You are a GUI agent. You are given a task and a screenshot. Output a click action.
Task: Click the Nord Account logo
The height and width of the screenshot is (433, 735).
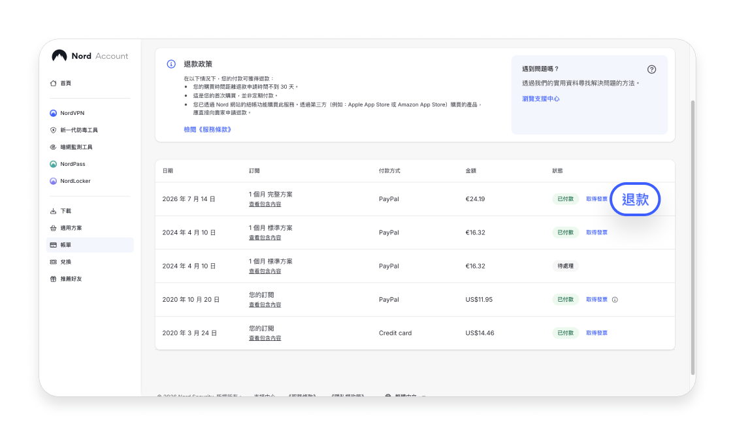(x=90, y=56)
